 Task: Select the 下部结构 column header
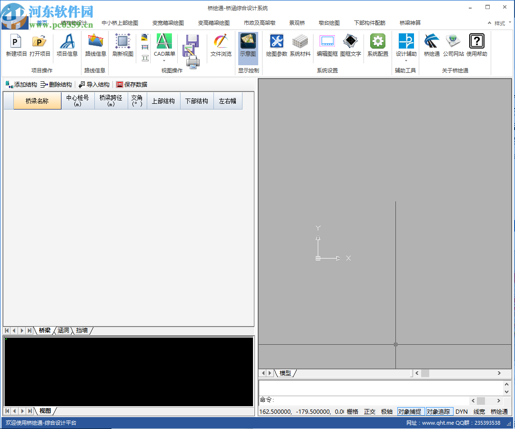coord(197,101)
